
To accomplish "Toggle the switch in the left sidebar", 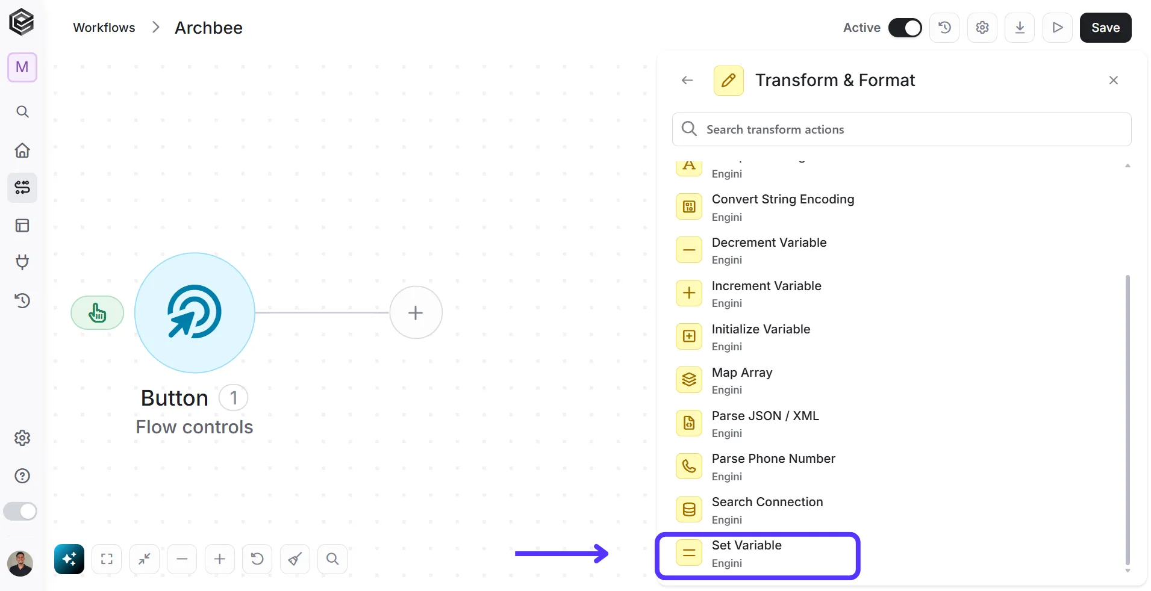I will pos(20,512).
